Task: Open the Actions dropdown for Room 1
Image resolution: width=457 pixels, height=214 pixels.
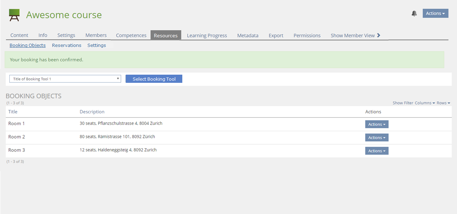Action: [376, 124]
